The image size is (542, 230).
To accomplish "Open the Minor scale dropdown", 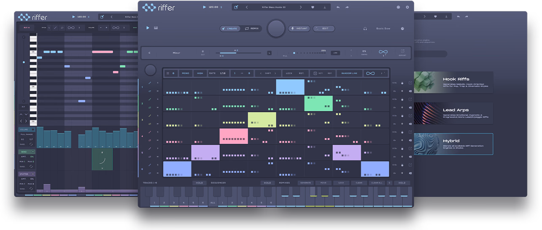I will click(x=176, y=53).
